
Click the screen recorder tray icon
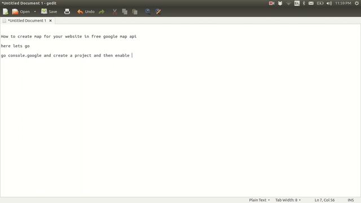pos(271,3)
